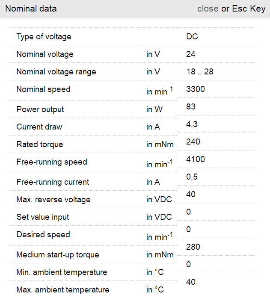Screen dimensions: 270x301
Task: Select the "Nominal speed" row label
Action: click(43, 89)
